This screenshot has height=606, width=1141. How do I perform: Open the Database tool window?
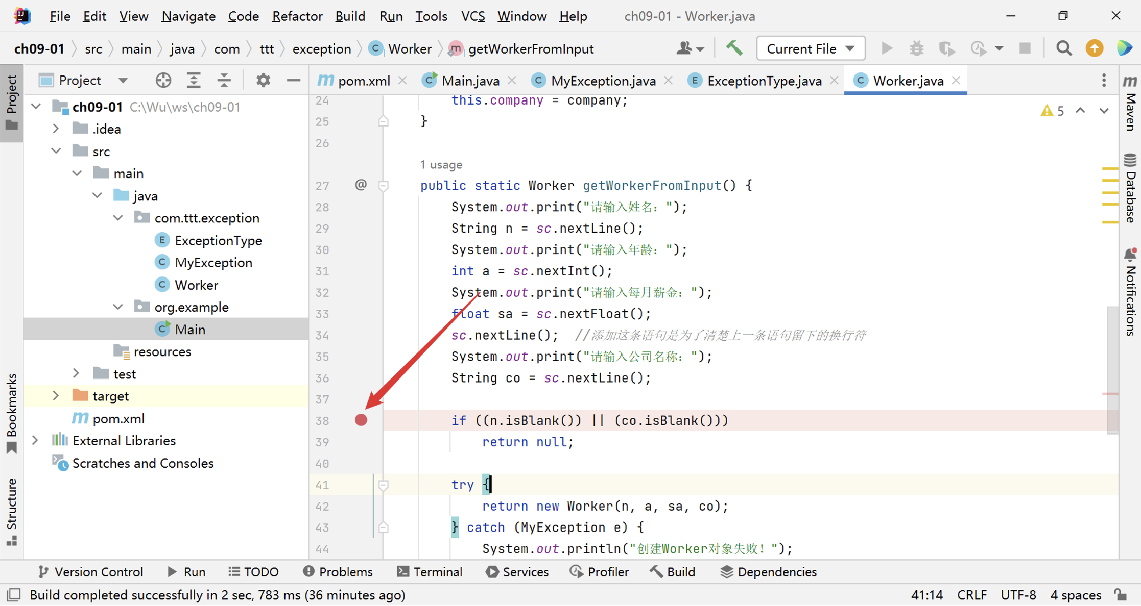[x=1130, y=189]
